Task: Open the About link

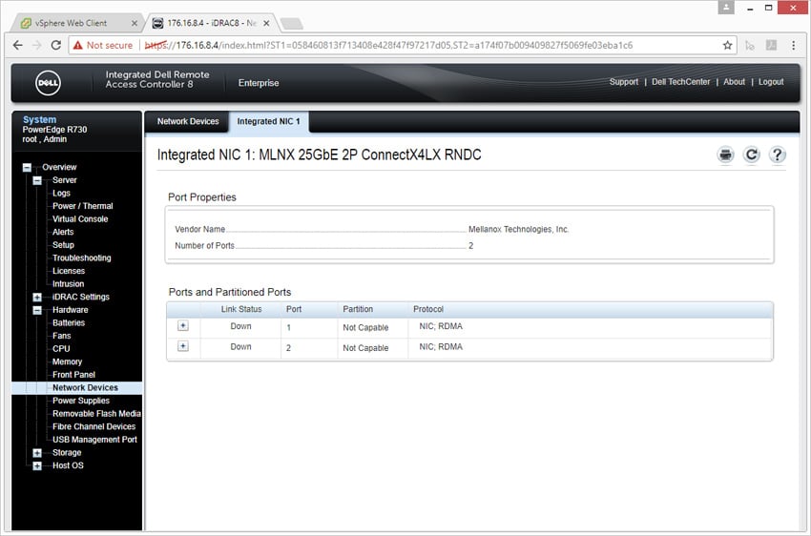Action: 734,82
